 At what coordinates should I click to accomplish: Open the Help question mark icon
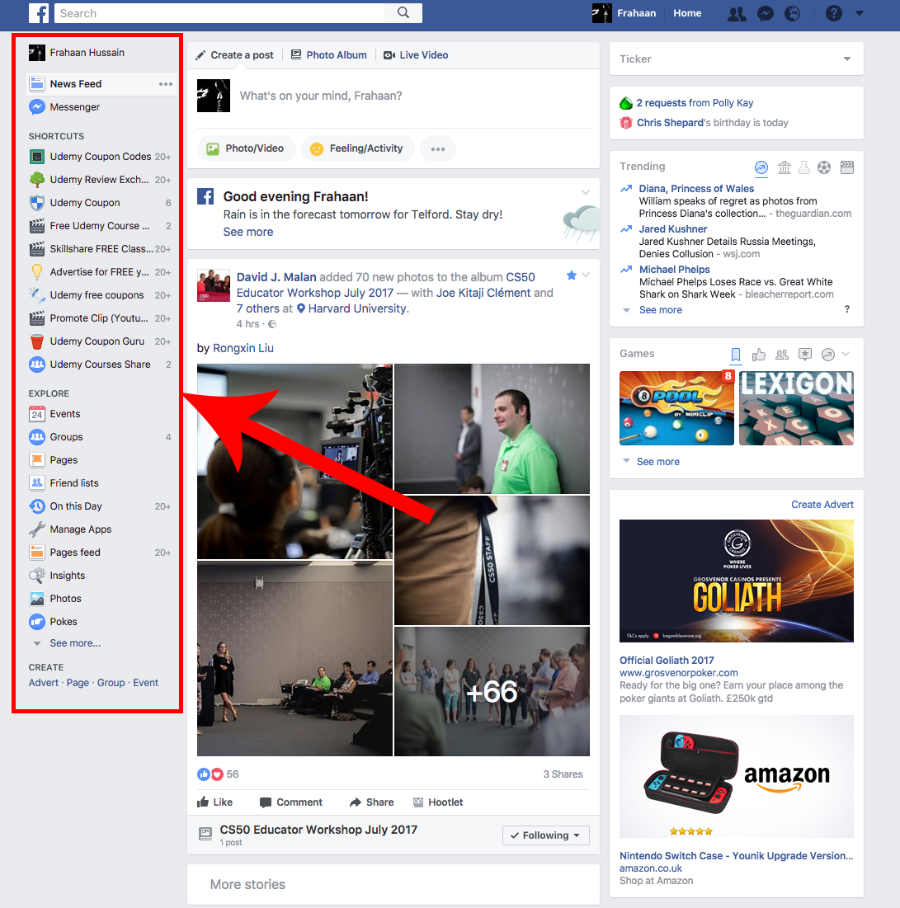[x=833, y=13]
